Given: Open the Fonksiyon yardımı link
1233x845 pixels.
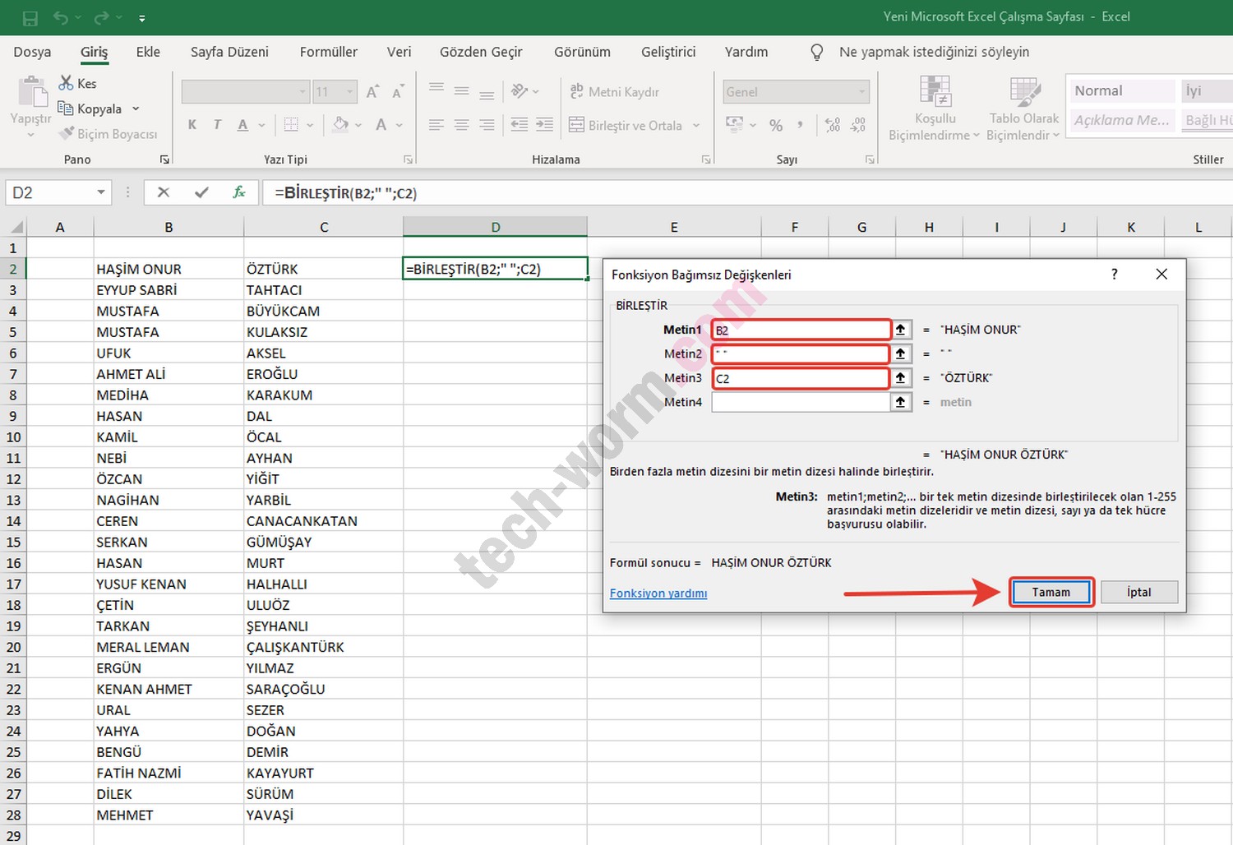Looking at the screenshot, I should click(x=658, y=593).
